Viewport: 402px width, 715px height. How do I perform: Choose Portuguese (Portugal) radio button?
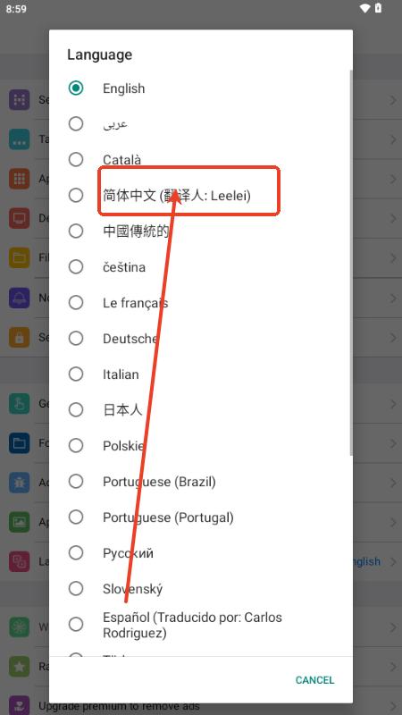point(76,517)
